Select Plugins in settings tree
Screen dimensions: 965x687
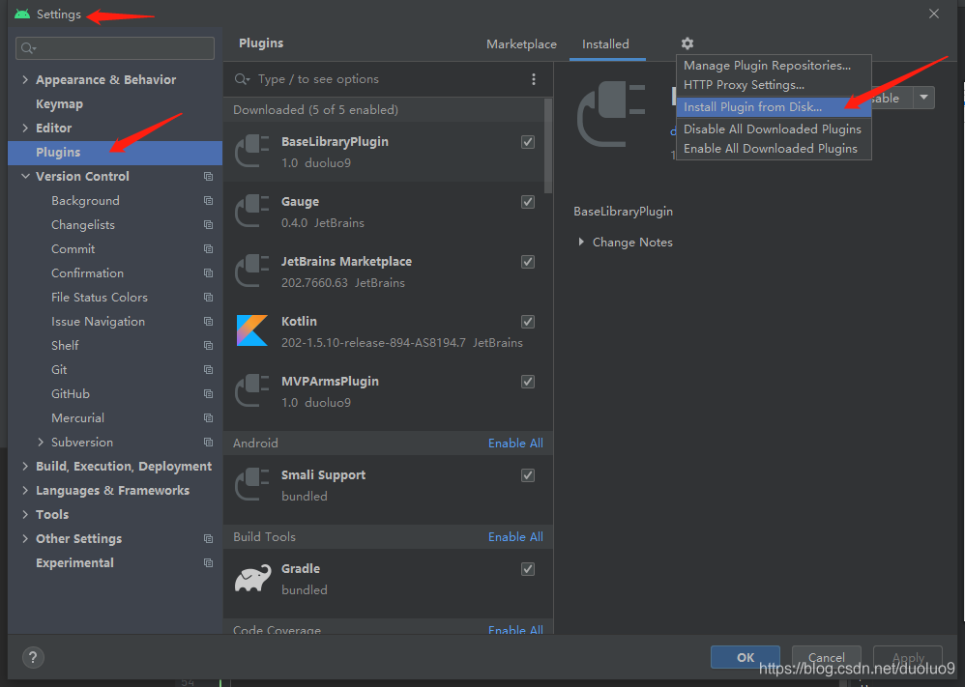(x=115, y=153)
